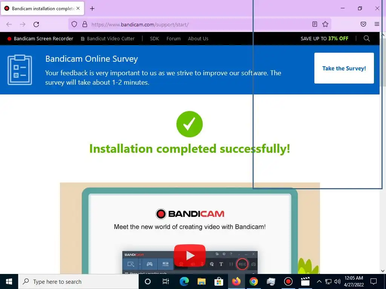Screen dimensions: 386x289
Task: Click the taskbar search box
Action: (x=78, y=281)
